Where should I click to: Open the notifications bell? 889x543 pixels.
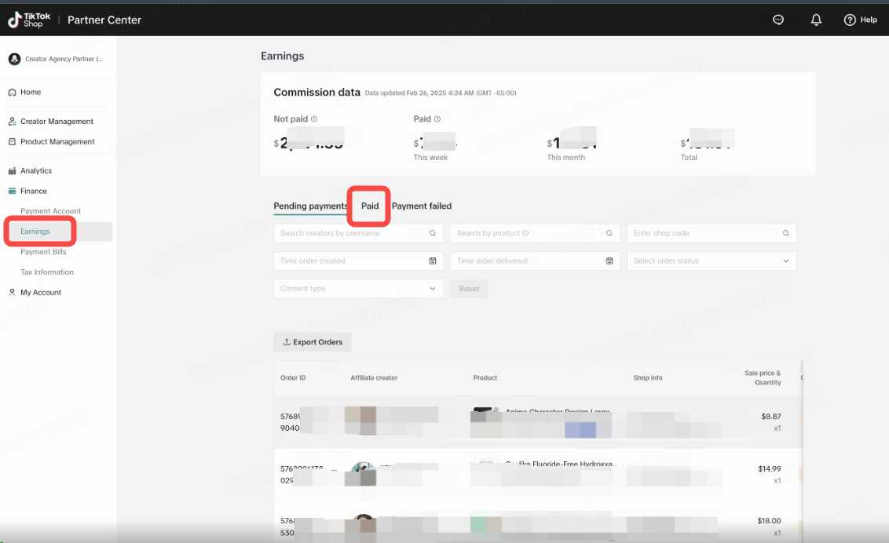pos(816,20)
